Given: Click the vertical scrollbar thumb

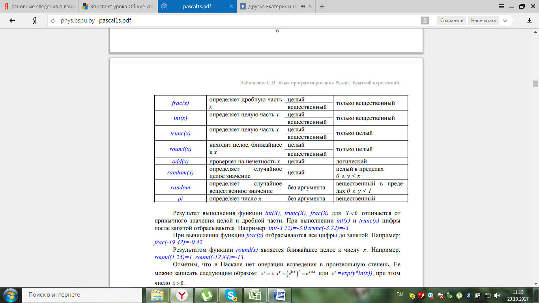Looking at the screenshot, I should (535, 84).
